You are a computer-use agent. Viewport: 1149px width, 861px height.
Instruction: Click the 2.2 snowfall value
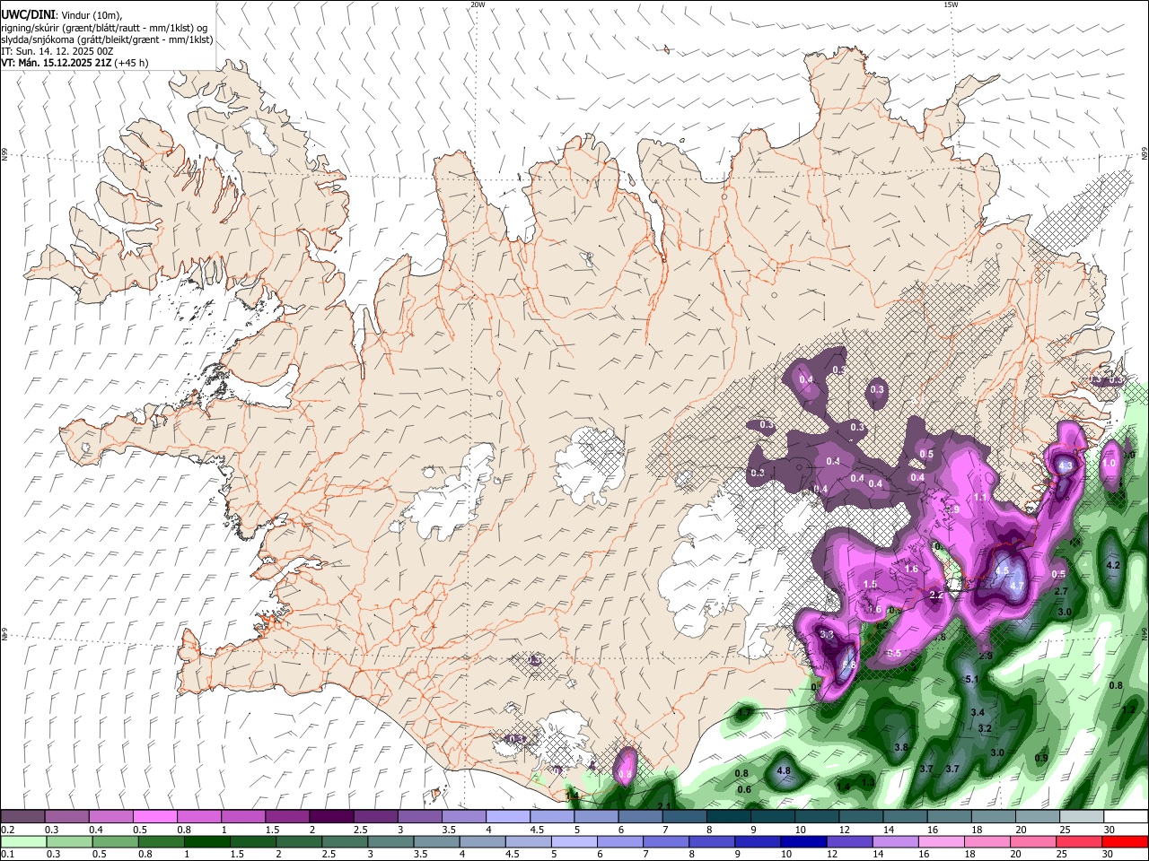point(936,596)
